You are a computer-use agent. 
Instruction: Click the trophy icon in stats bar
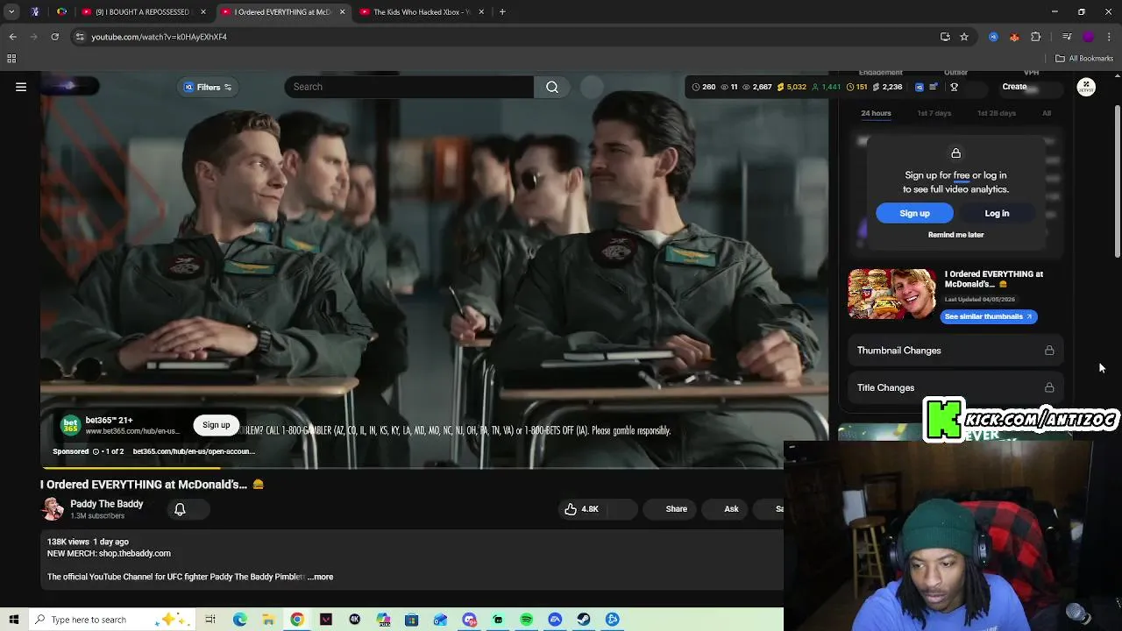click(x=954, y=87)
